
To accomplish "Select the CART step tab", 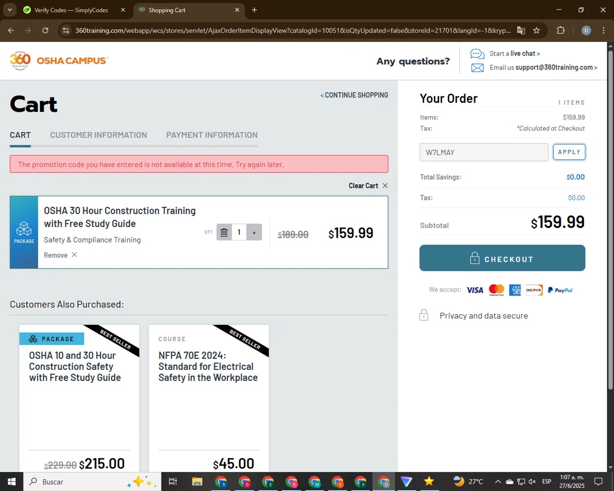I will (x=20, y=135).
